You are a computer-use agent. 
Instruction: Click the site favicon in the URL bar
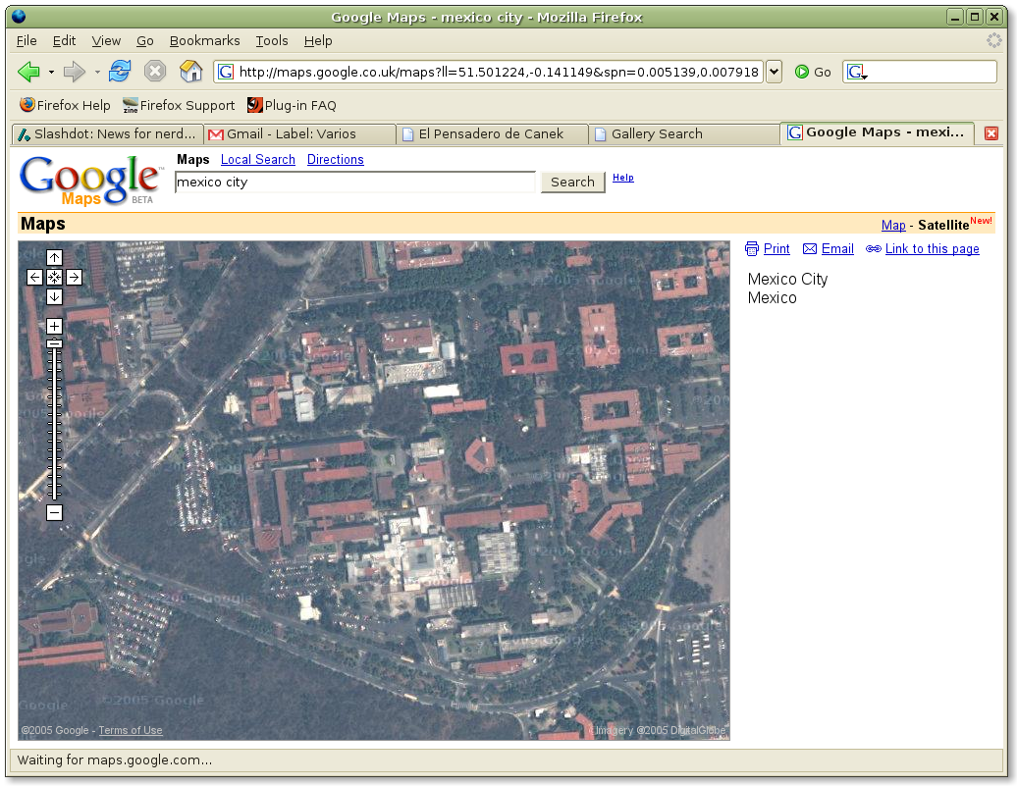[x=226, y=72]
